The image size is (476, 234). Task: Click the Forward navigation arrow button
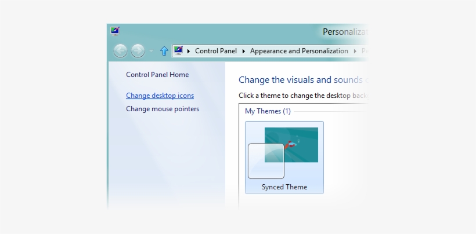pyautogui.click(x=138, y=51)
